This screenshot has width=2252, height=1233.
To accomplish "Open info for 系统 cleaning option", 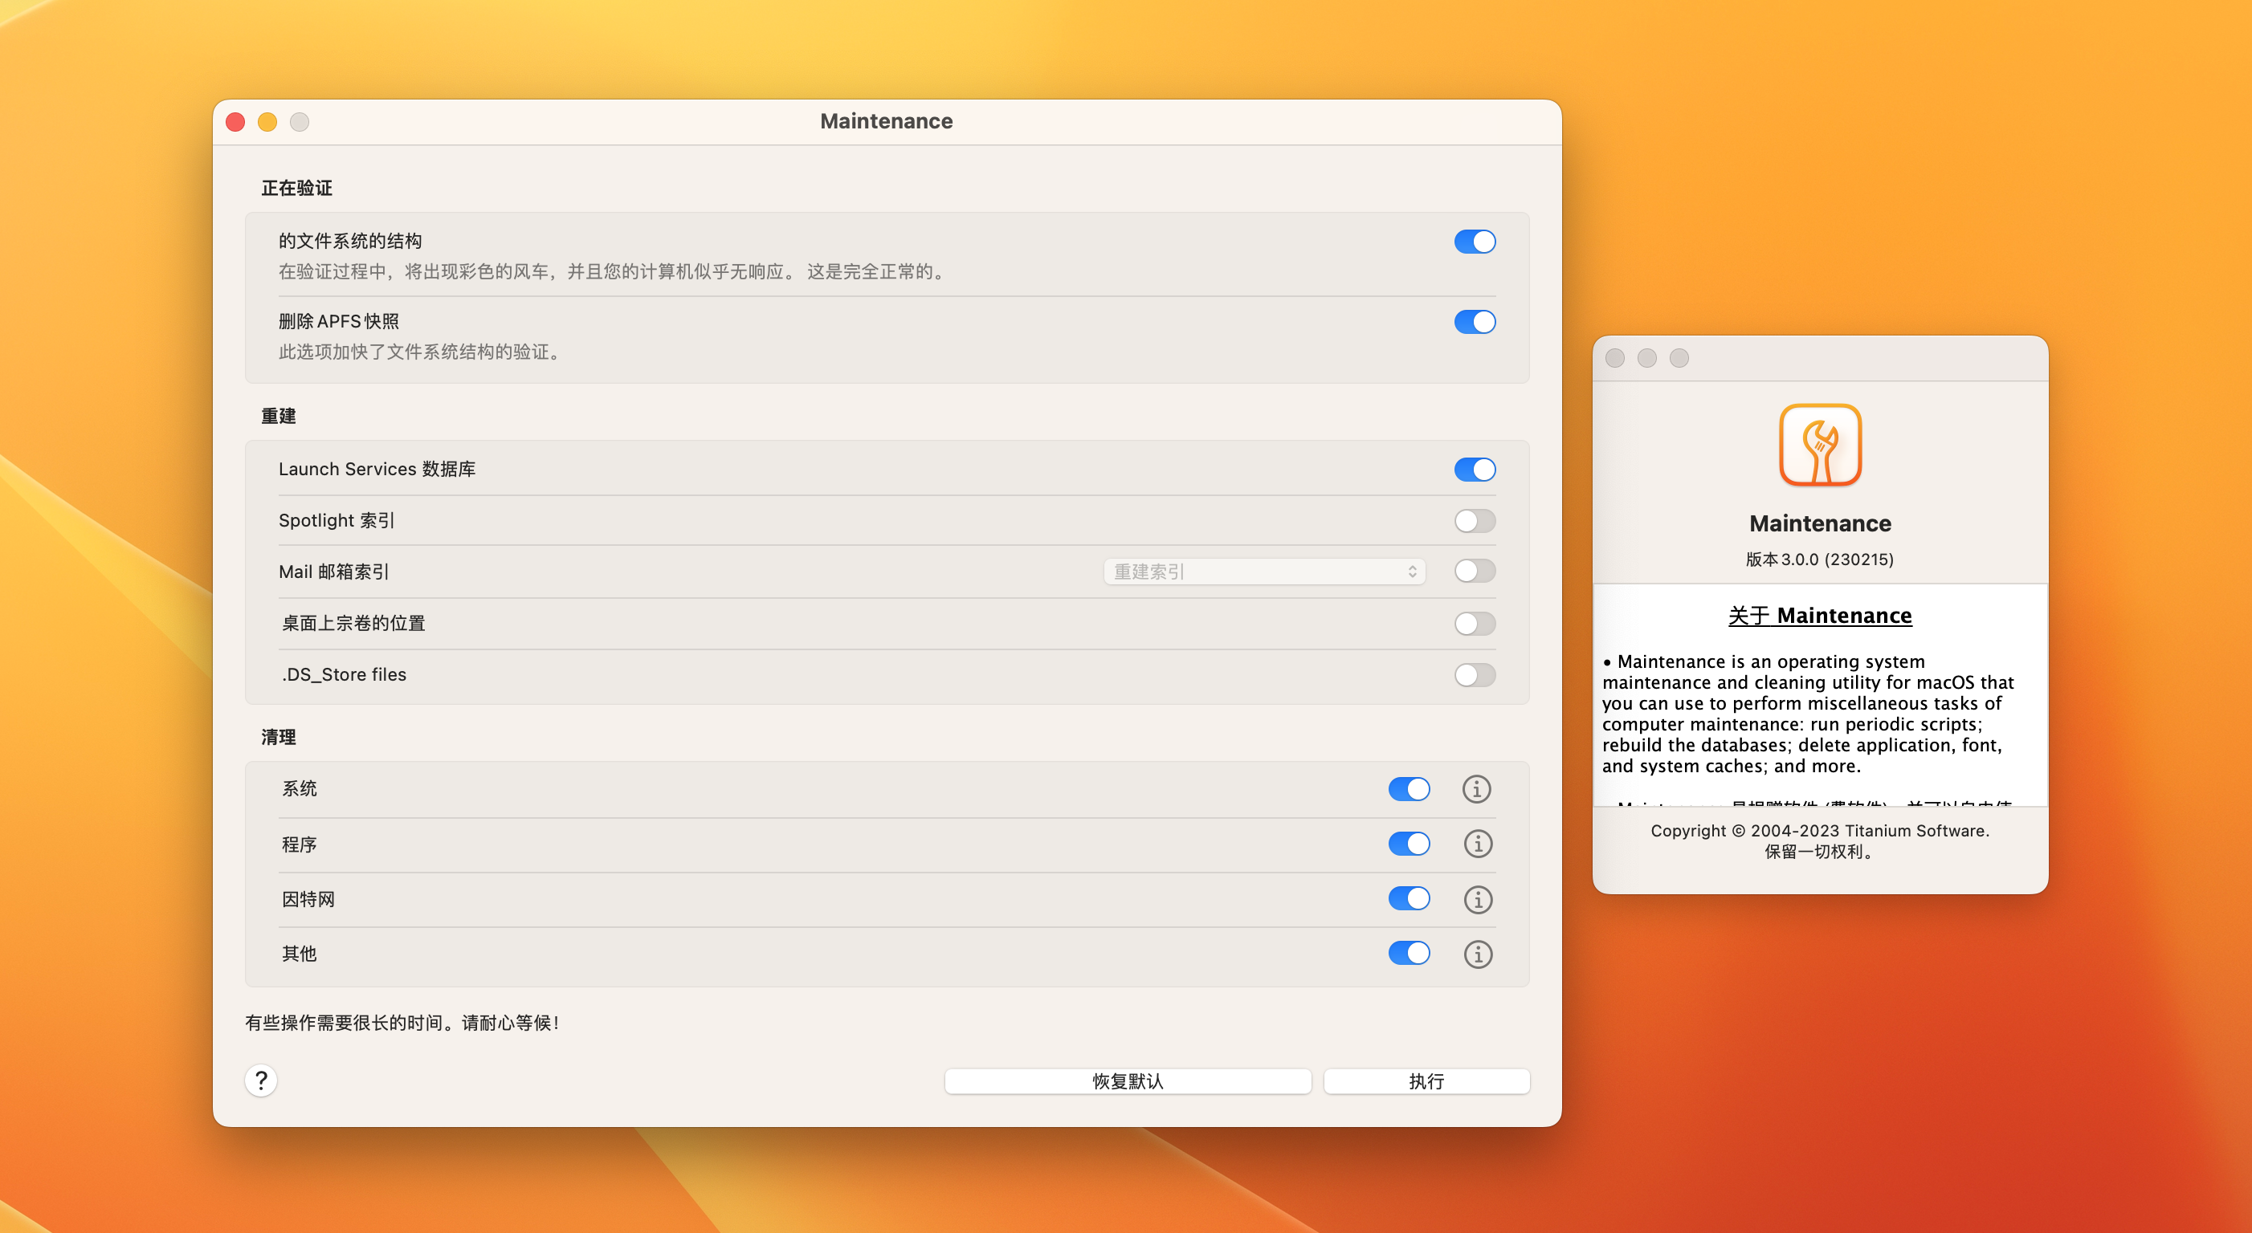I will (1476, 789).
